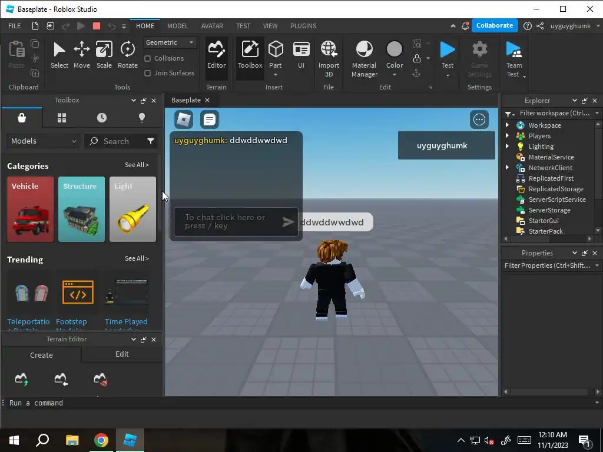Screen dimensions: 603x452
Task: Open Team Test
Action: (514, 58)
